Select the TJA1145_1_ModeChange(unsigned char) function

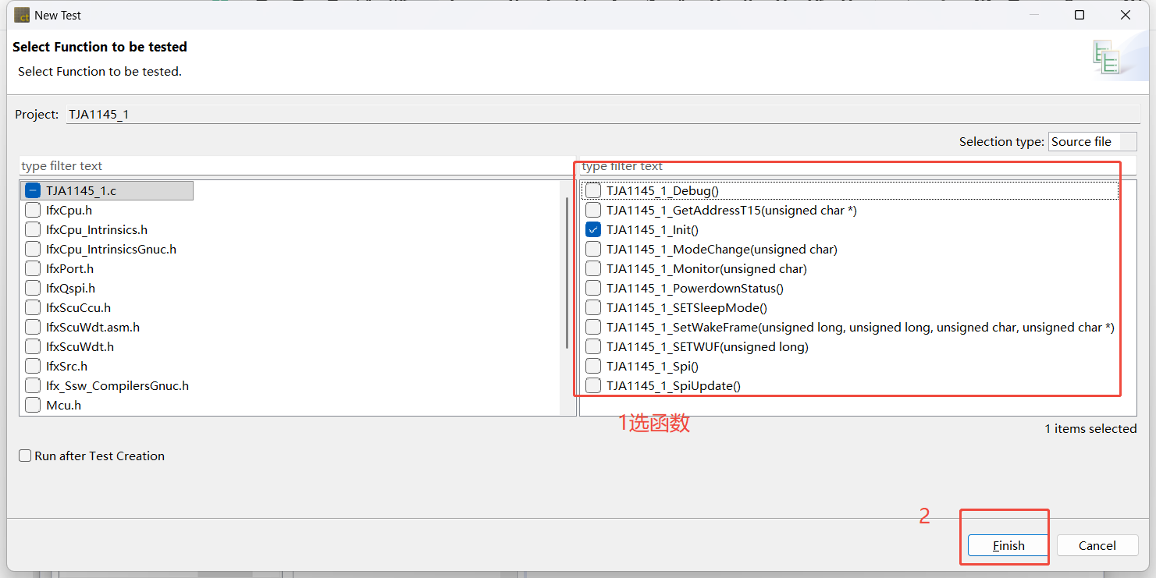coord(593,249)
